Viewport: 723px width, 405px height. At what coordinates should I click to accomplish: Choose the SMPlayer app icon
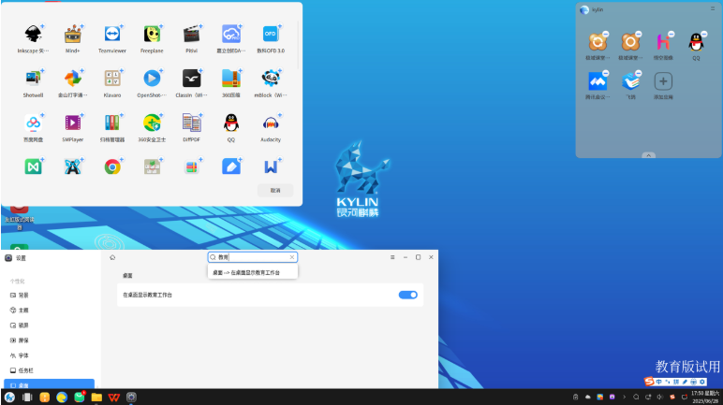pos(73,123)
